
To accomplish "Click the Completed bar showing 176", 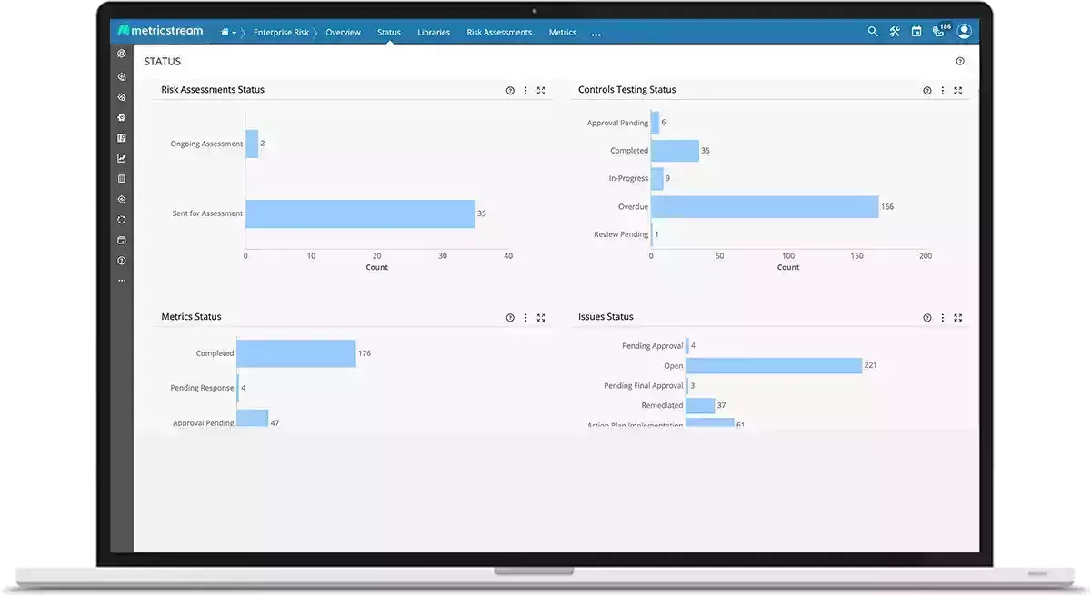I will click(295, 353).
